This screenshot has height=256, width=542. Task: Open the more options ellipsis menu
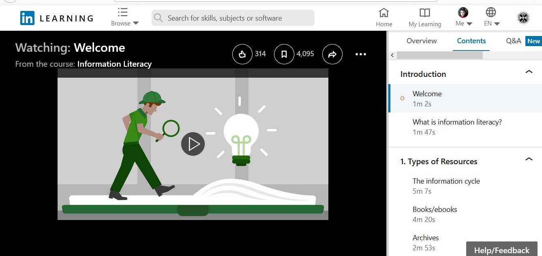360,54
